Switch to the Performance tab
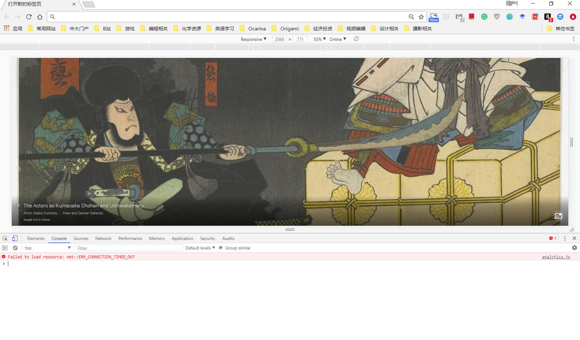Screen dimensions: 580x340 (130, 238)
